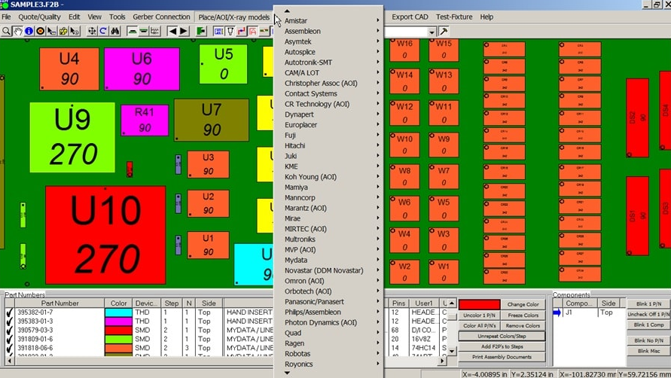Click the blue rotate arrow icon
Viewport: 671px width, 378px height.
coord(103,32)
